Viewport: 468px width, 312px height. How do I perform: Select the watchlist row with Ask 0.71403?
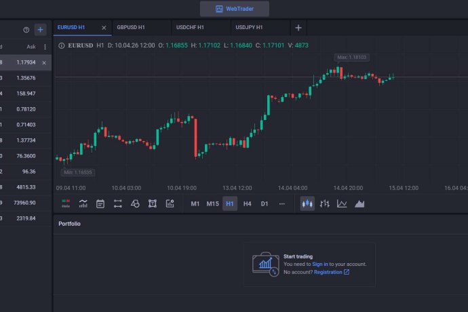[26, 125]
